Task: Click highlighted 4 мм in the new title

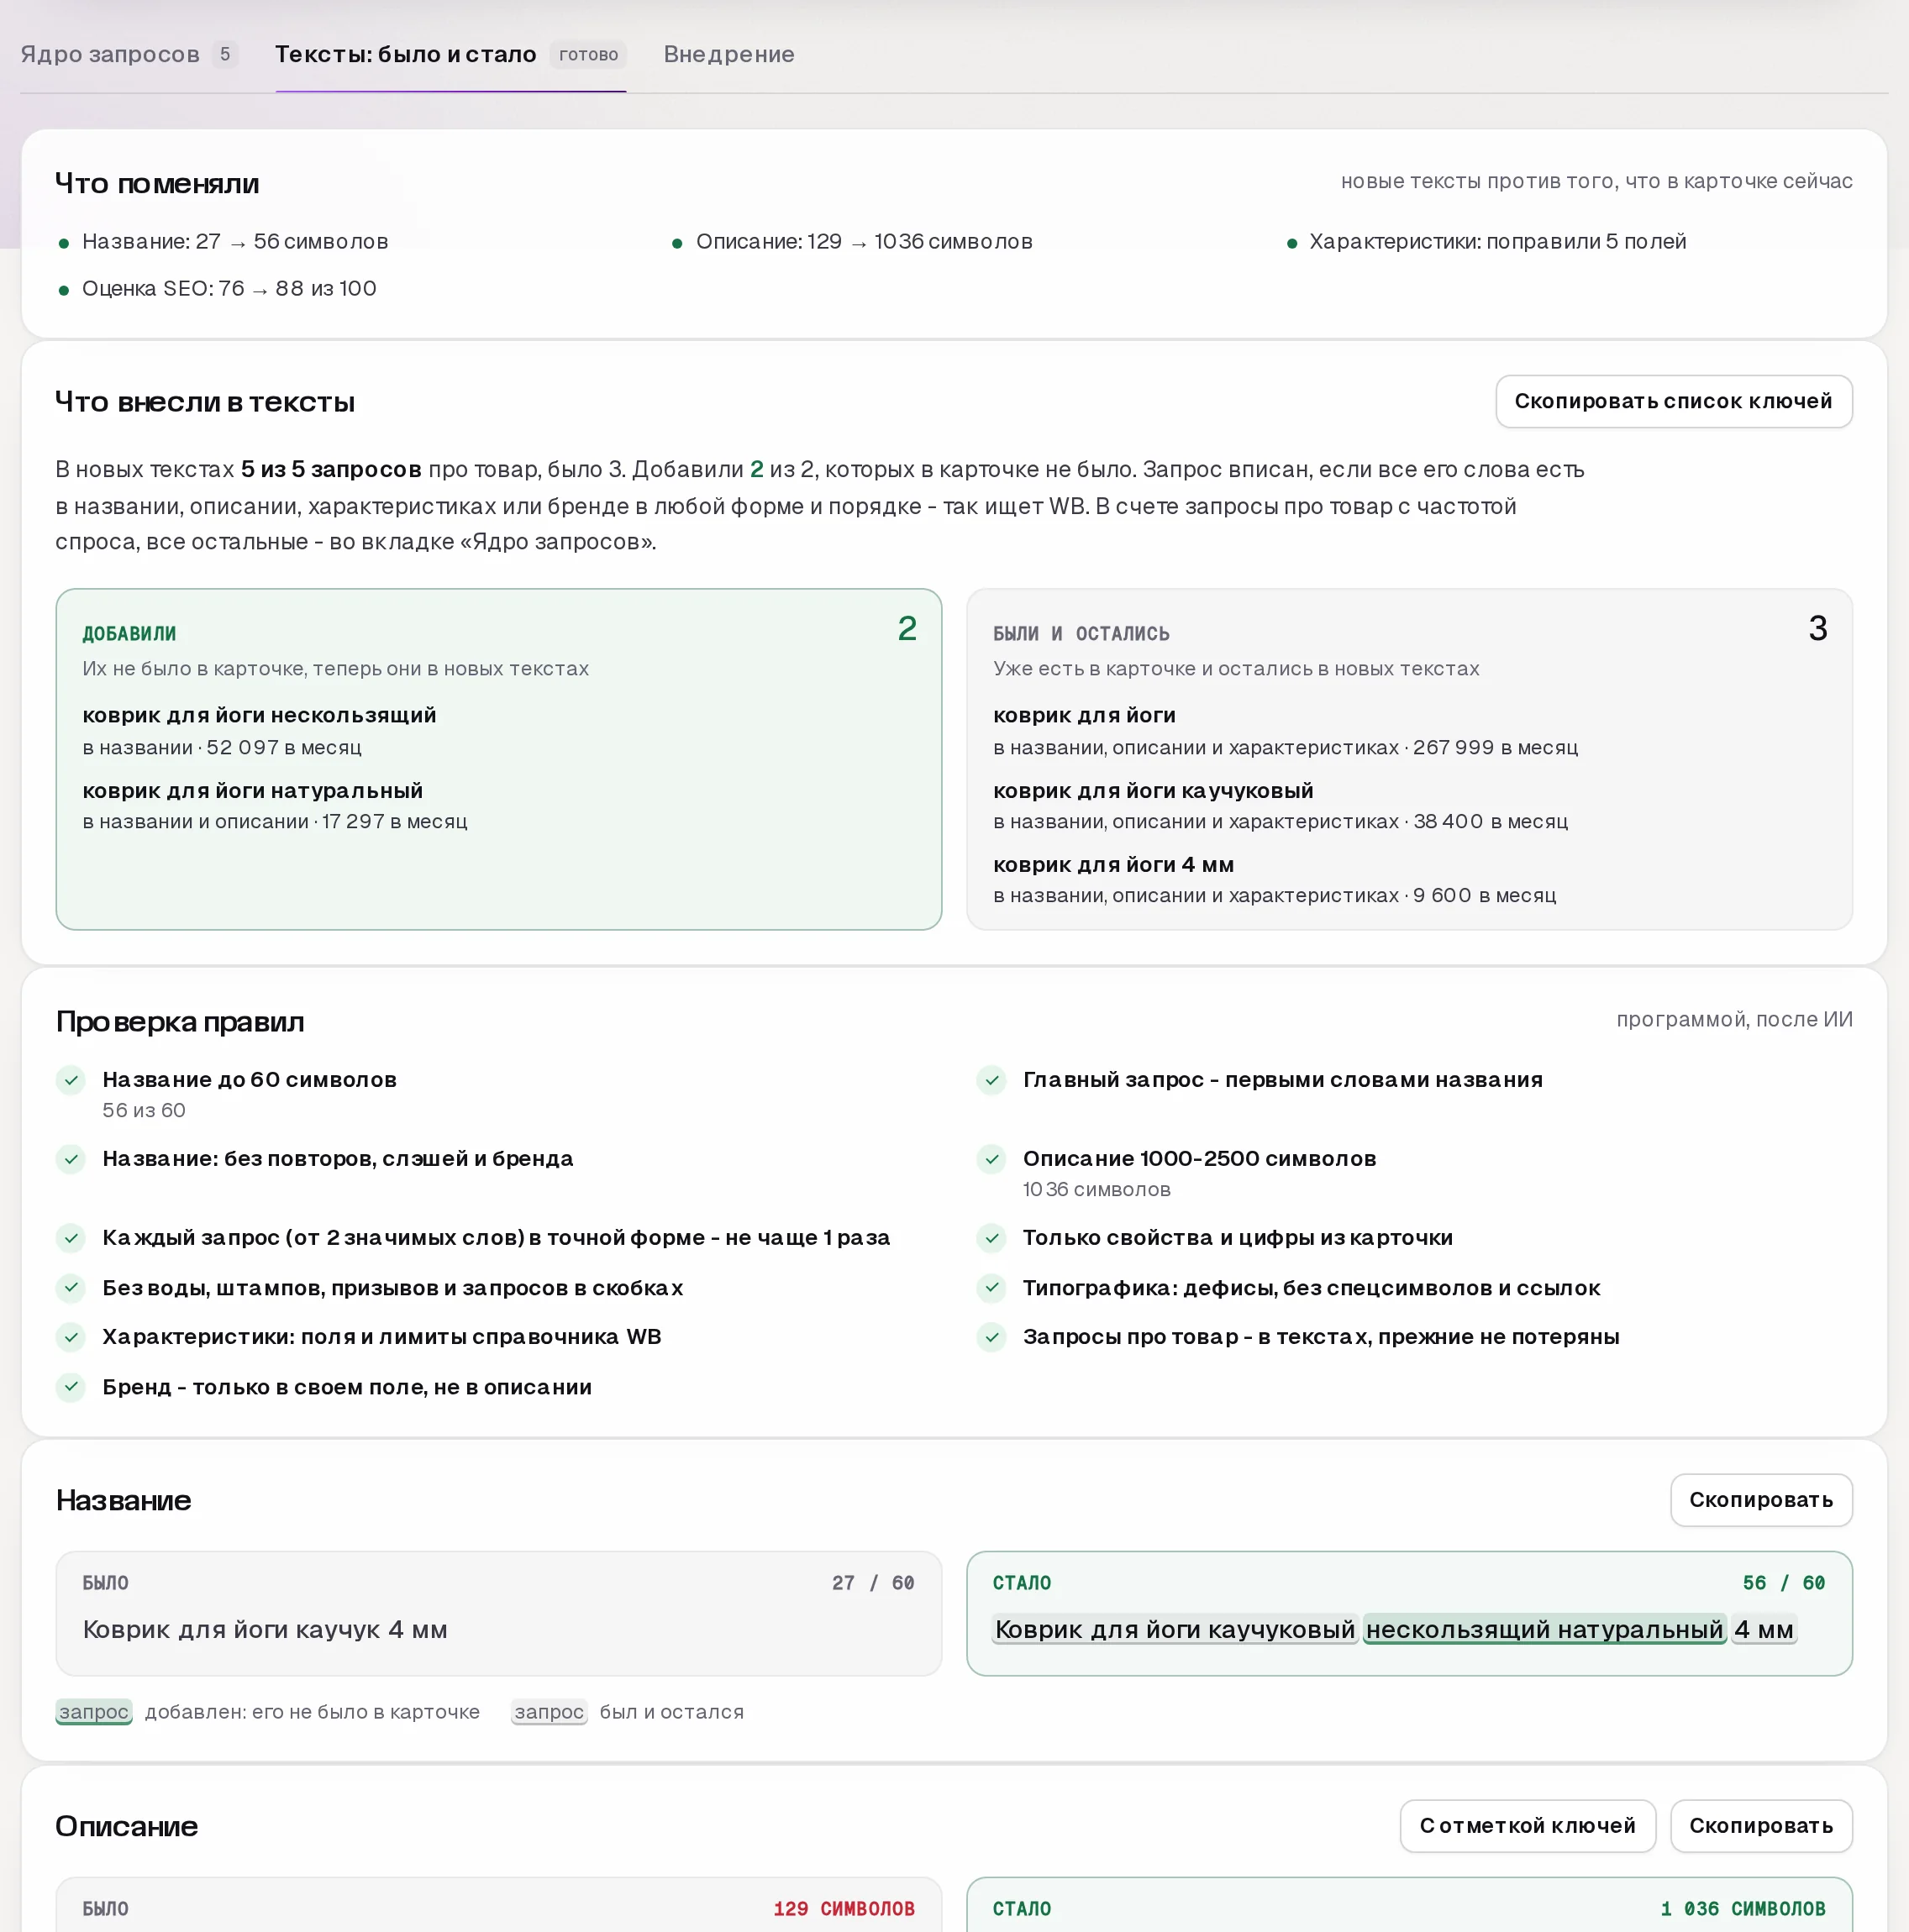Action: (1764, 1630)
